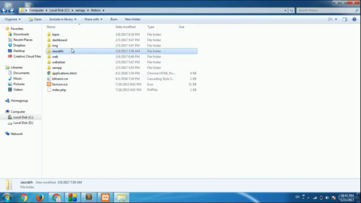
Task: Open Dropbox in the sidebar
Action: click(19, 45)
